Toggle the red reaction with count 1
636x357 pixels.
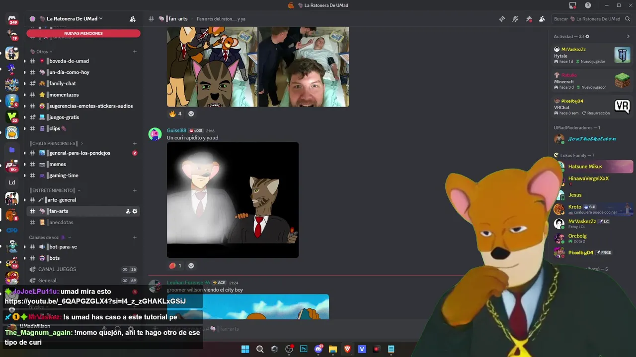click(x=175, y=266)
